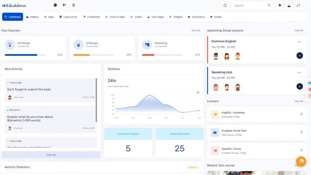This screenshot has height=175, width=311.
Task: Open the User Pages menu
Action: pyautogui.click(x=155, y=17)
